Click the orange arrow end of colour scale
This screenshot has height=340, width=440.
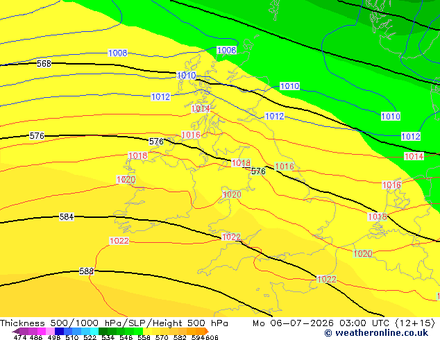pos(207,331)
